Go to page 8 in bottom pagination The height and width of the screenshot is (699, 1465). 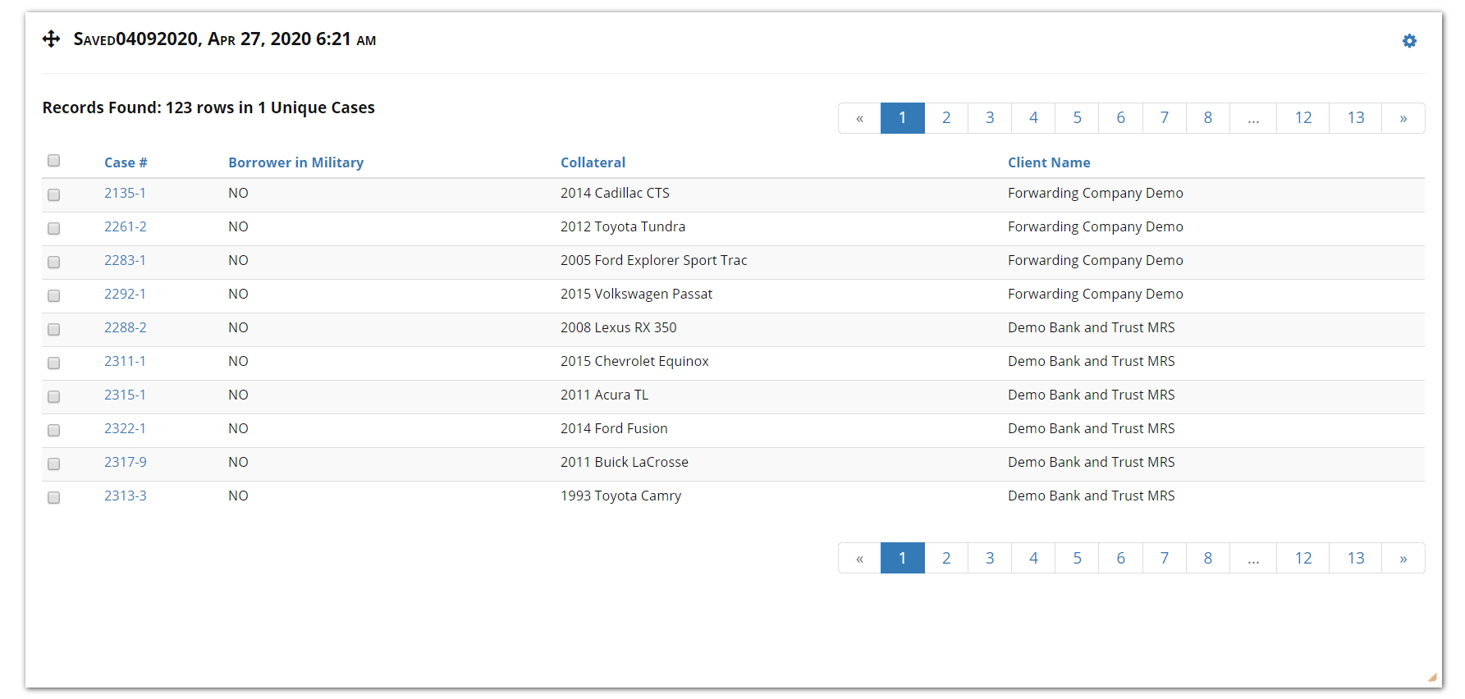coord(1207,558)
